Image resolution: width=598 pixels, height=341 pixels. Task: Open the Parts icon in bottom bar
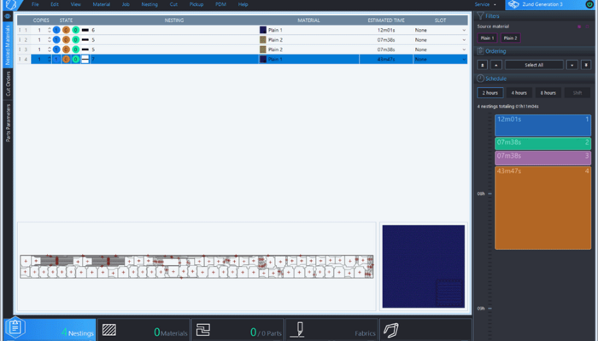[203, 330]
